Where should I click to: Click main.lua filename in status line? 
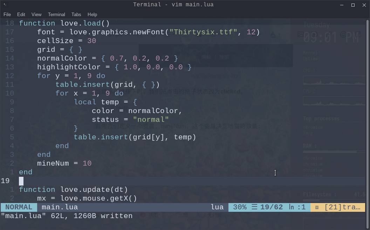(x=60, y=207)
